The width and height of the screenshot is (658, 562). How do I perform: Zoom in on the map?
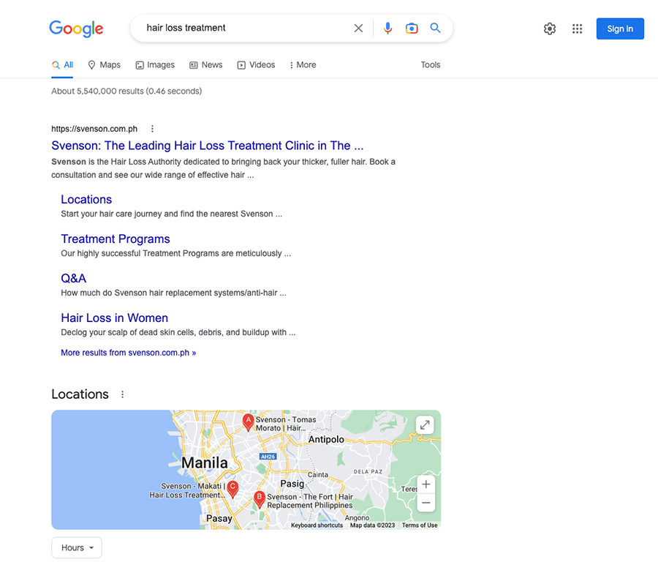[426, 484]
